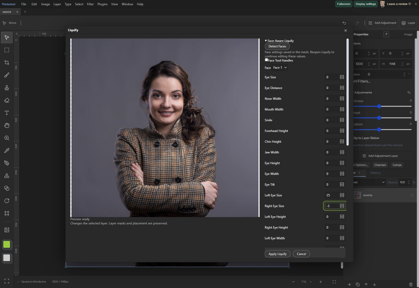The width and height of the screenshot is (419, 288).
Task: Select the Text tool
Action: [x=7, y=113]
